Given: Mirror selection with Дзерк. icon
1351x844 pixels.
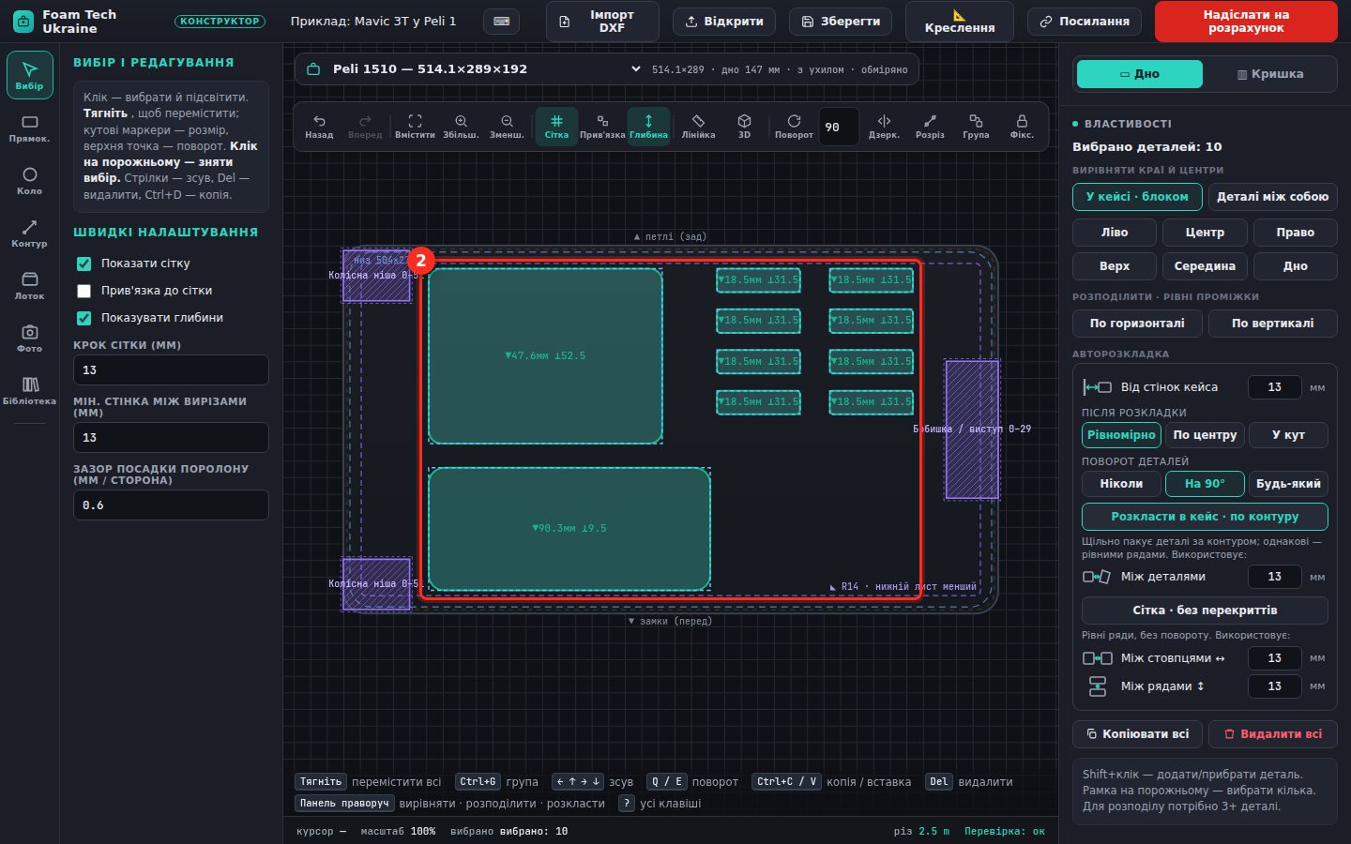Looking at the screenshot, I should pyautogui.click(x=884, y=127).
